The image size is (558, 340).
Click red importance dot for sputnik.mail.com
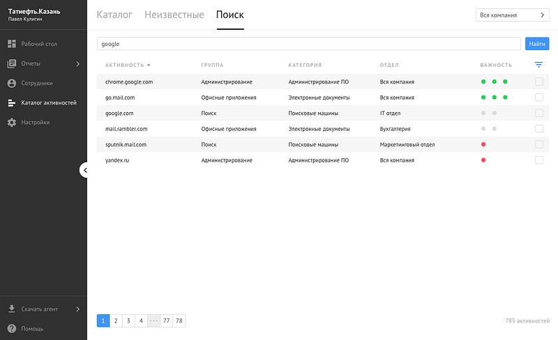click(x=483, y=144)
